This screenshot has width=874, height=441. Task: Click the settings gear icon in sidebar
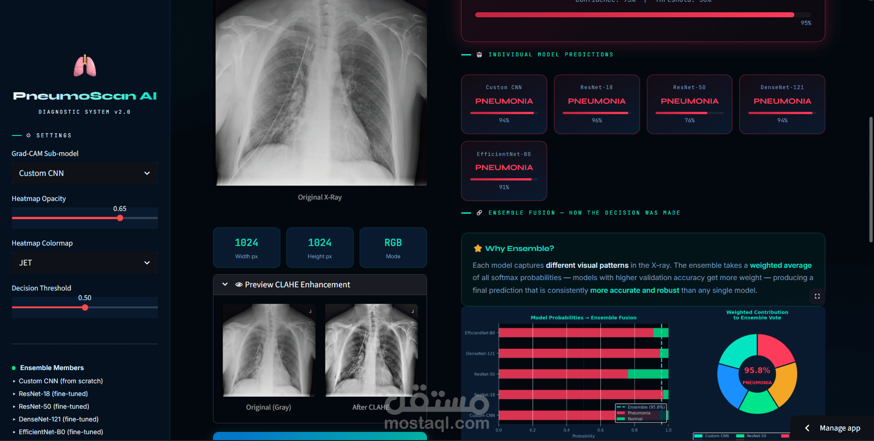pos(29,135)
